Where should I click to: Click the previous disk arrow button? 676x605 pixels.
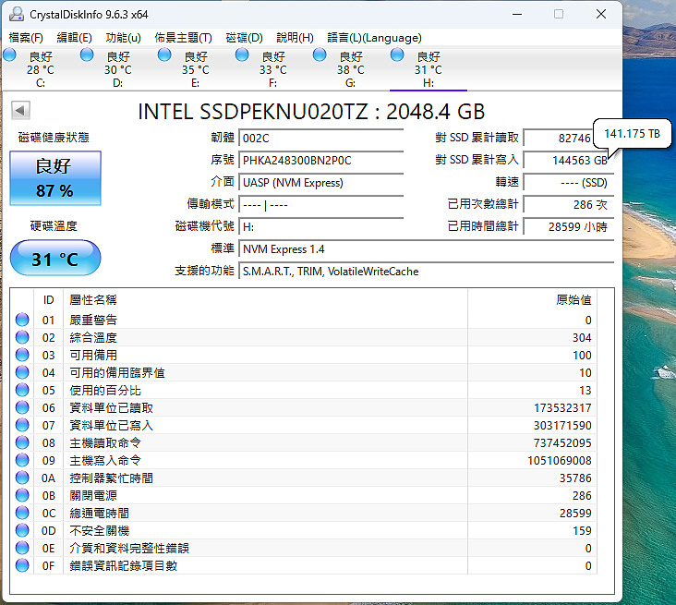click(x=20, y=111)
